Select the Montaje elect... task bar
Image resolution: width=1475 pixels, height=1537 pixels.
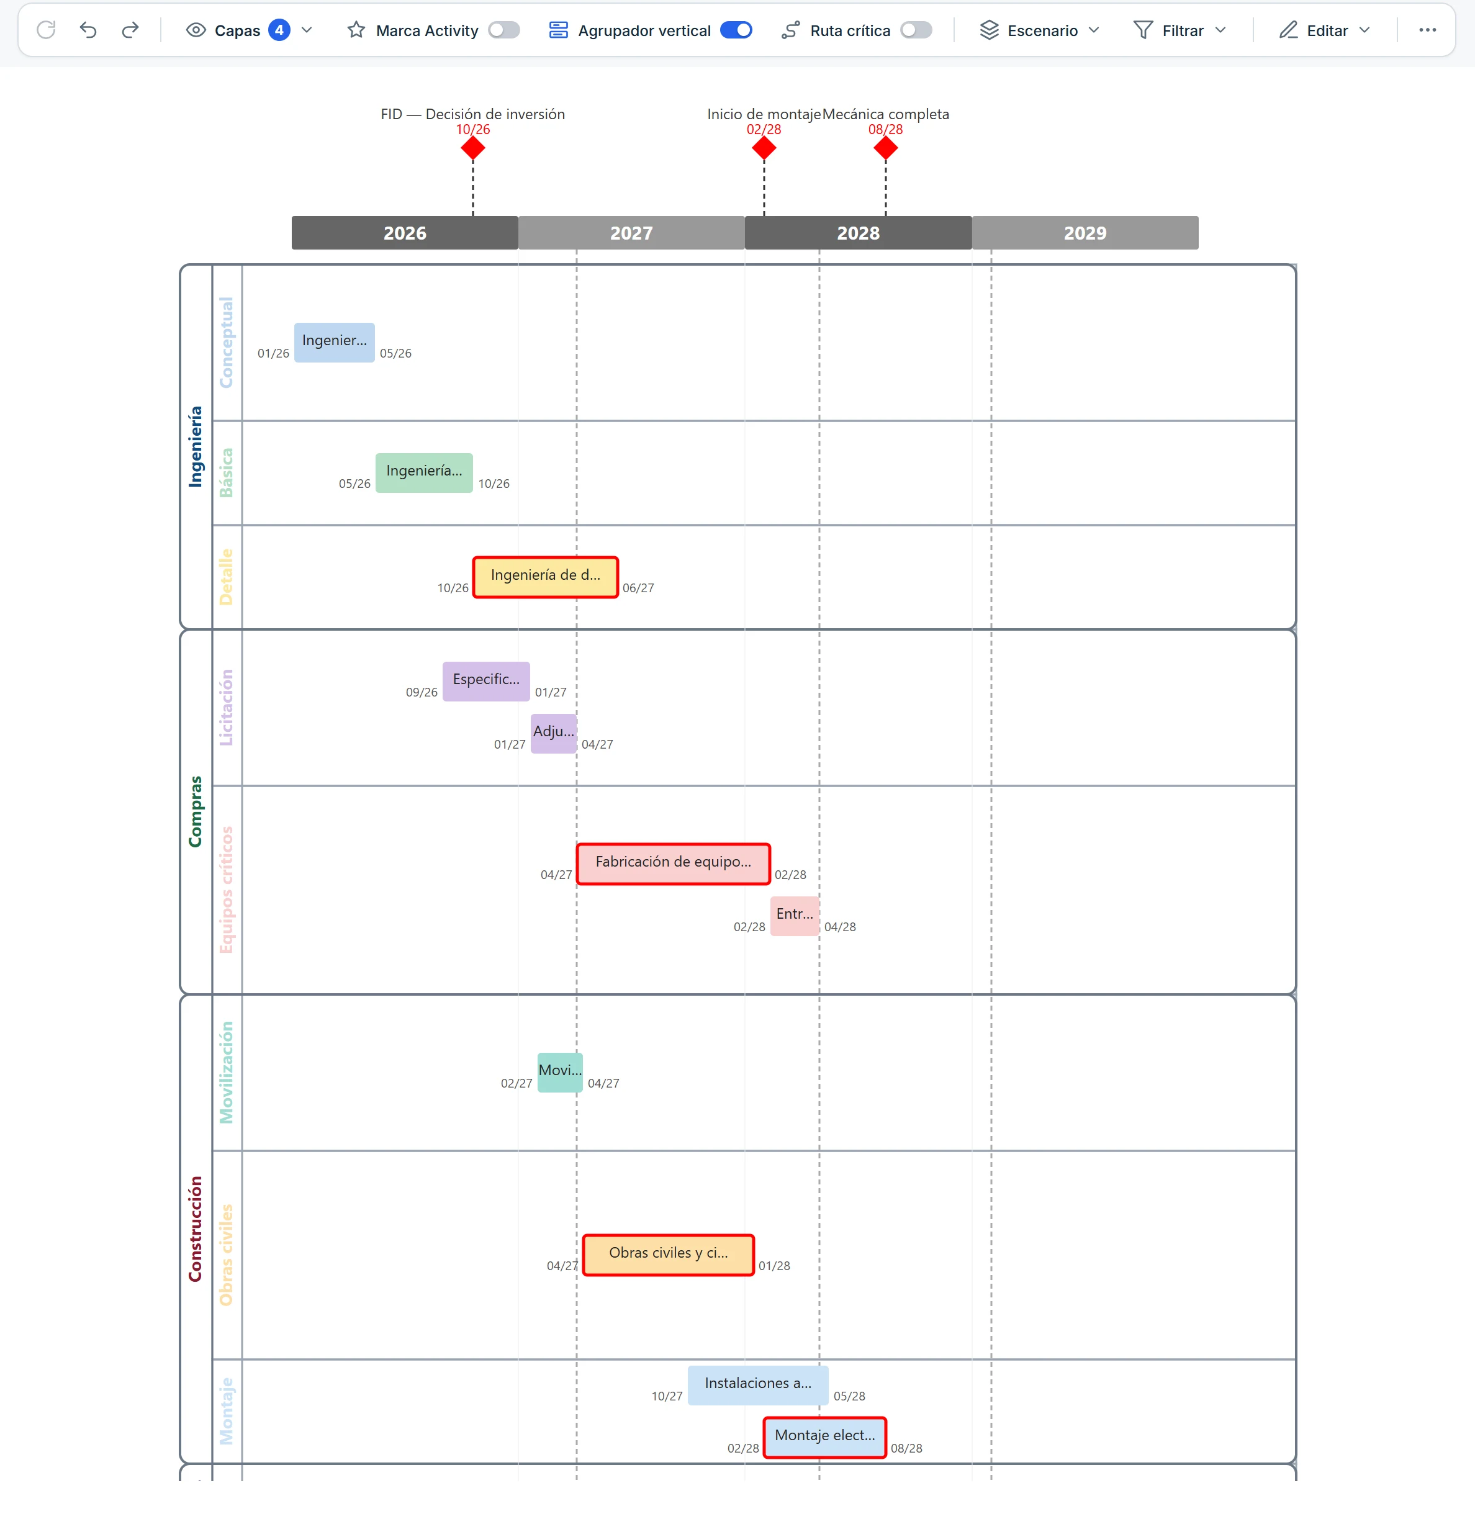(825, 1436)
